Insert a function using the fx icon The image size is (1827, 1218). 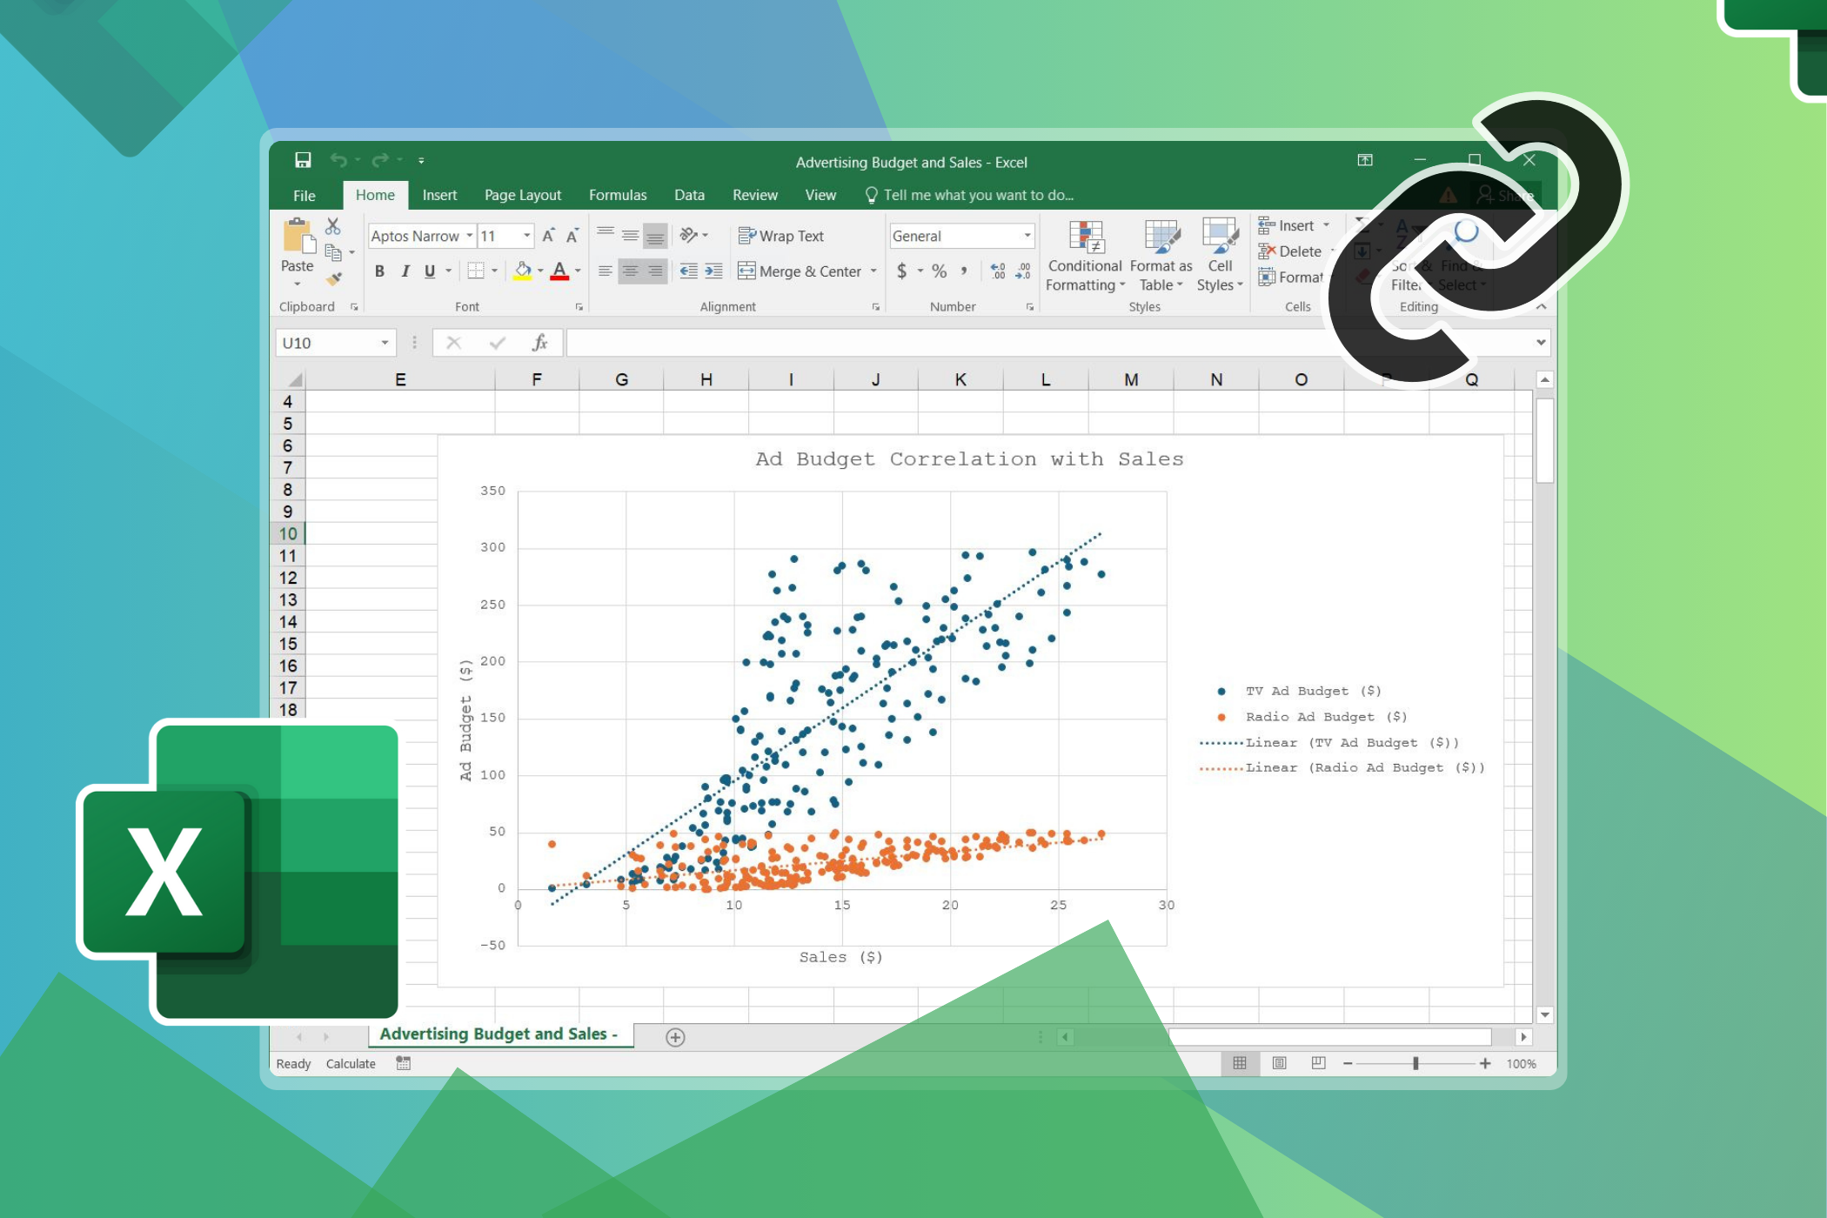coord(539,342)
